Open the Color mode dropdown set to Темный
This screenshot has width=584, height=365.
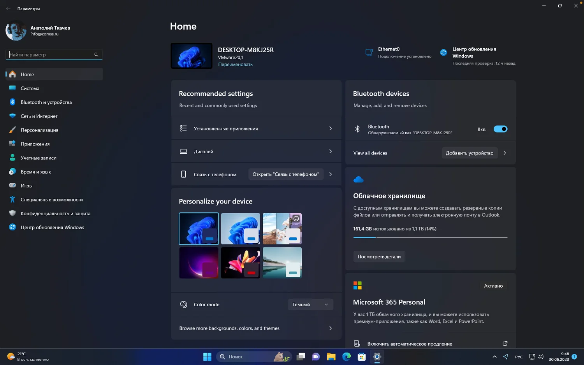click(x=310, y=305)
